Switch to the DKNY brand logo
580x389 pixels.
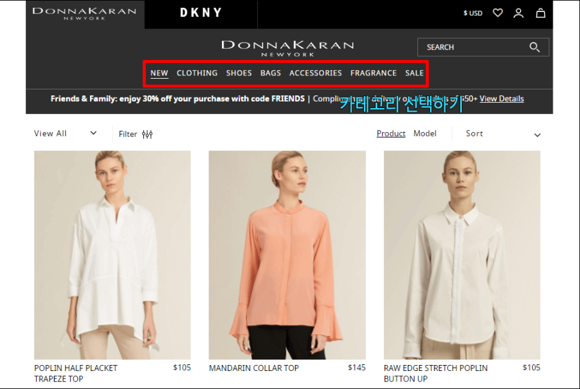click(x=201, y=13)
